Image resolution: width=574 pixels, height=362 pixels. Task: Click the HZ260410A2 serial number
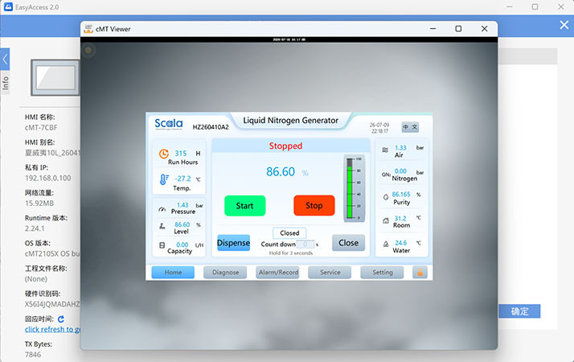tap(211, 127)
